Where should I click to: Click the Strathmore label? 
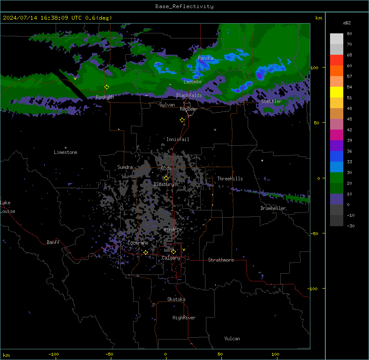click(x=221, y=260)
